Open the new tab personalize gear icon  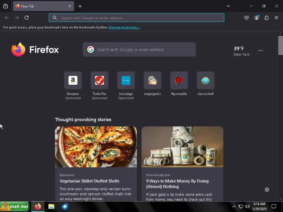(267, 190)
